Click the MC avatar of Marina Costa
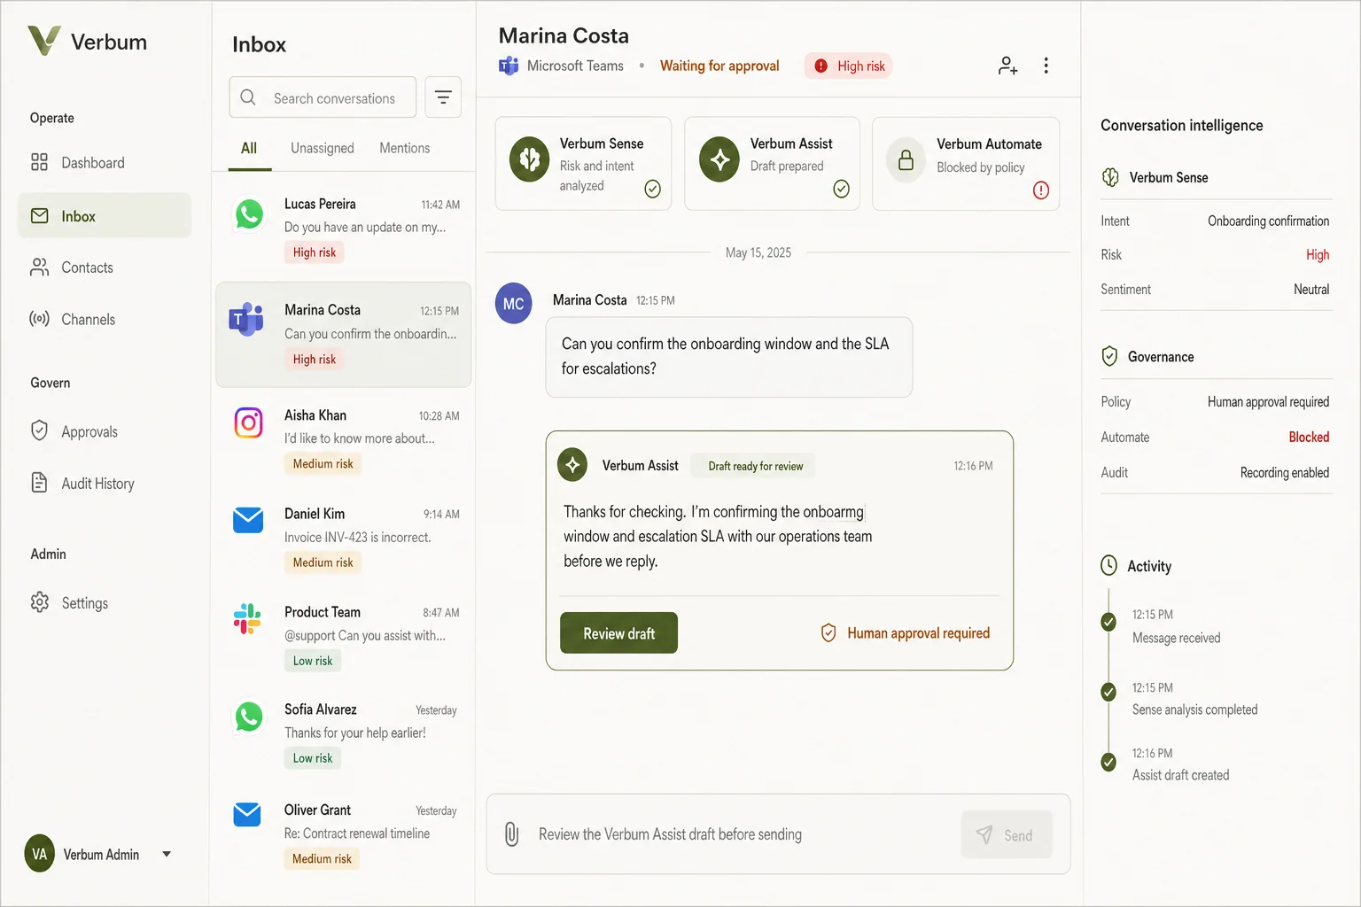The height and width of the screenshot is (907, 1361). 514,304
